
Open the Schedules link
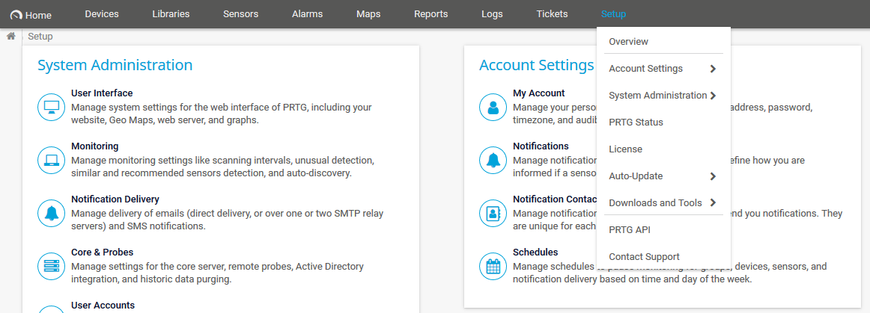click(535, 252)
